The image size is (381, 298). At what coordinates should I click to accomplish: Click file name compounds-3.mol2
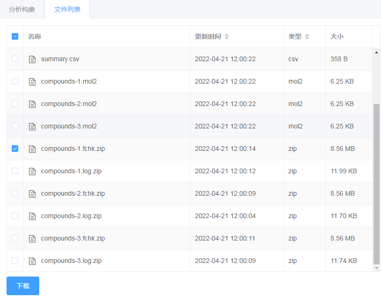pyautogui.click(x=69, y=126)
